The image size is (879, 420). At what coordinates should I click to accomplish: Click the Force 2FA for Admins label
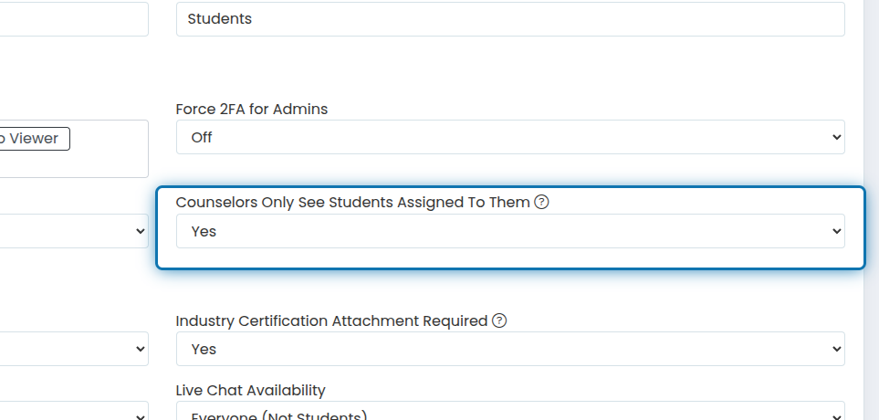252,109
